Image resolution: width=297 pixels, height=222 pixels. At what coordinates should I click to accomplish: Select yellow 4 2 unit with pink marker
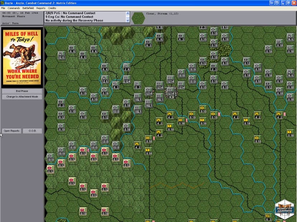279,115
